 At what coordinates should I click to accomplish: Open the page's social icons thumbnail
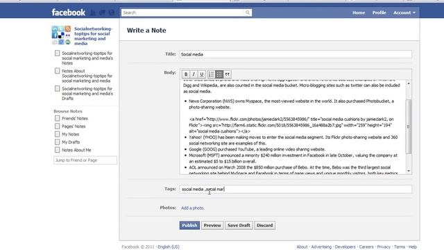(61, 35)
